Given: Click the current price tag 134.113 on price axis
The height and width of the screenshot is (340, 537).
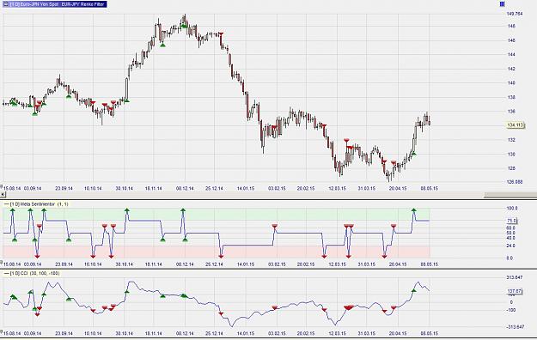Looking at the screenshot, I should pyautogui.click(x=515, y=125).
